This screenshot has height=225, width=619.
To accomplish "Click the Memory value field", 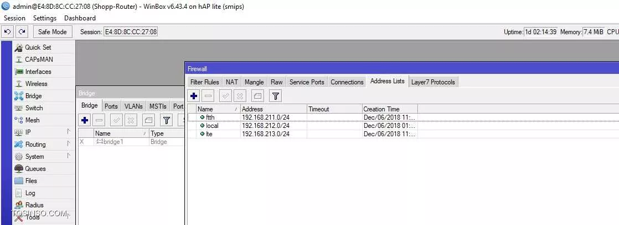I will point(594,32).
